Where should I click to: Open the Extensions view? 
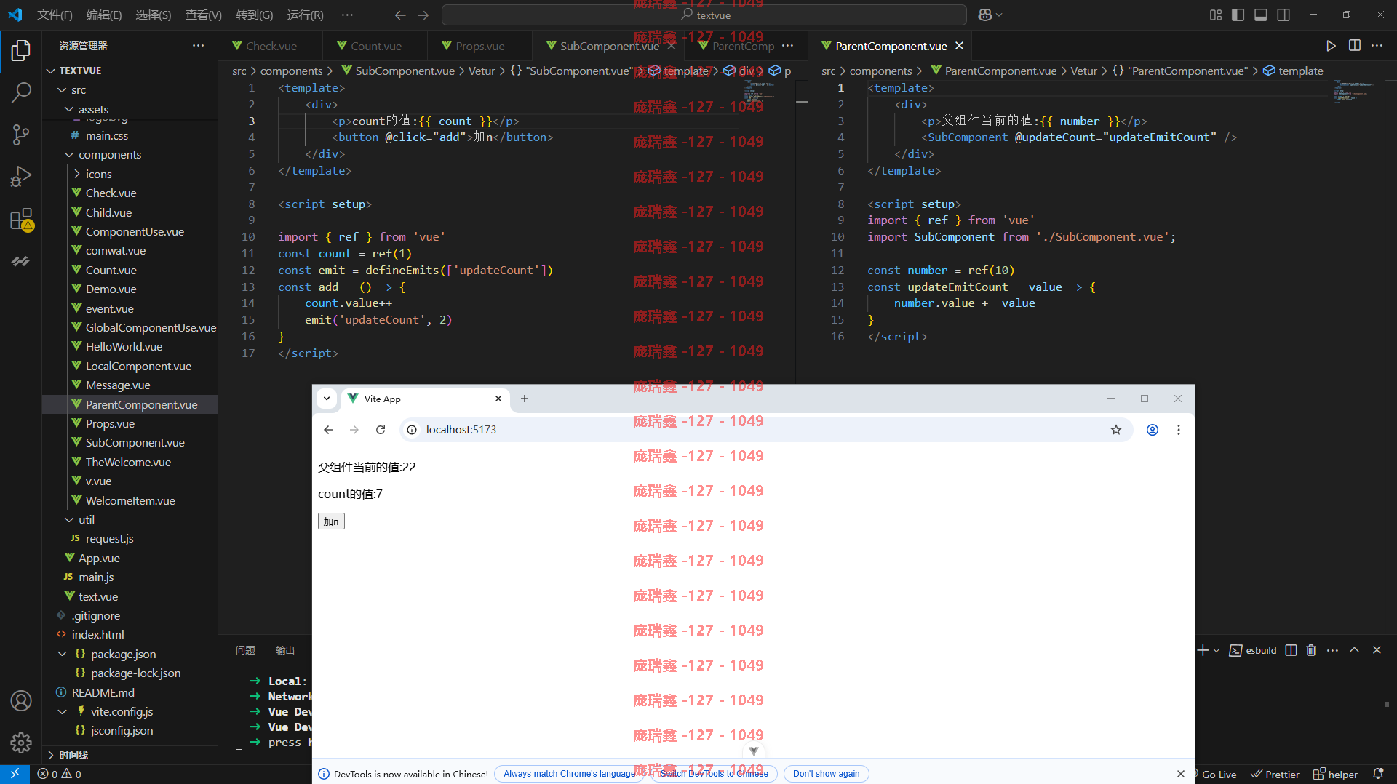coord(21,219)
